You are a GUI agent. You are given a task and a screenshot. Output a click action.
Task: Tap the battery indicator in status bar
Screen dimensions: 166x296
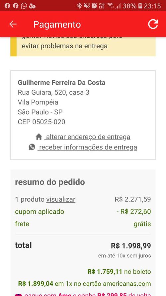click(x=140, y=6)
